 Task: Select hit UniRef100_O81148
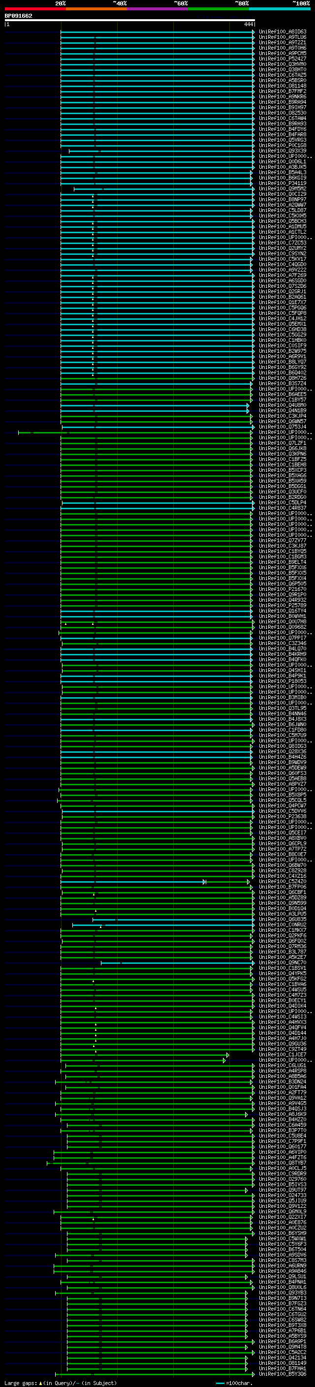[x=283, y=86]
